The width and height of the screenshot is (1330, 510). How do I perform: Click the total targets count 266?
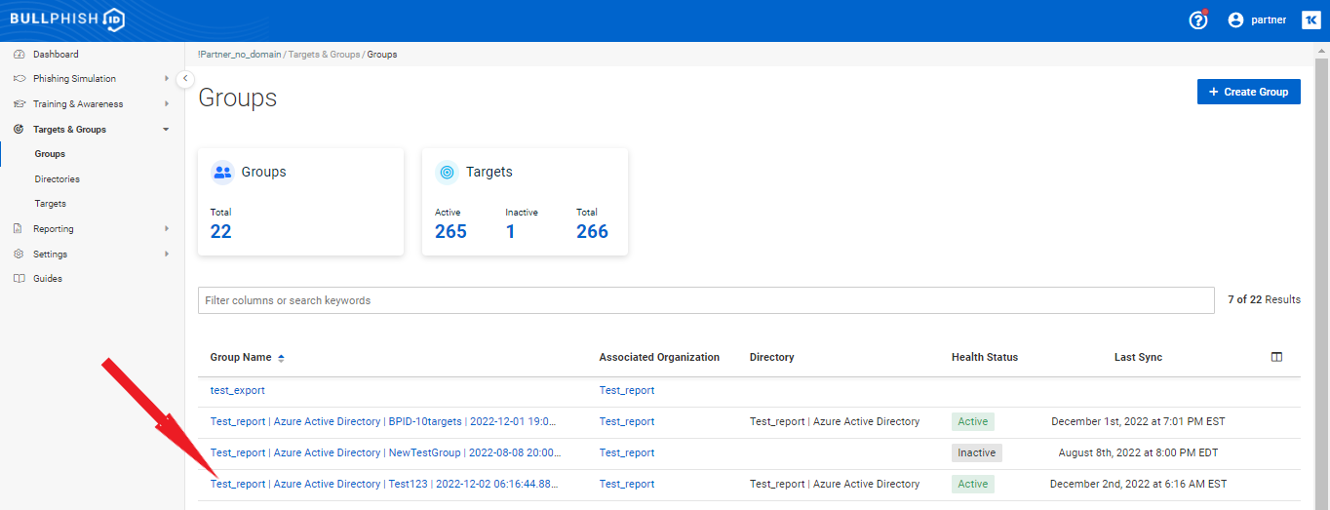point(592,231)
